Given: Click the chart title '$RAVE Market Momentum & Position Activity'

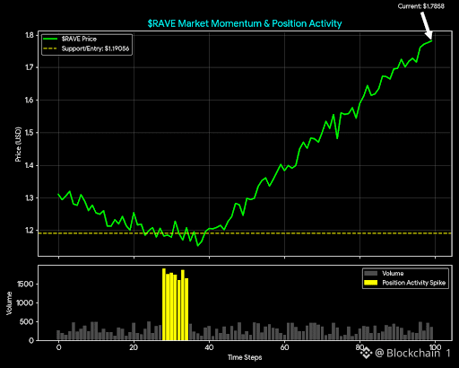Looking at the screenshot, I should tap(245, 23).
